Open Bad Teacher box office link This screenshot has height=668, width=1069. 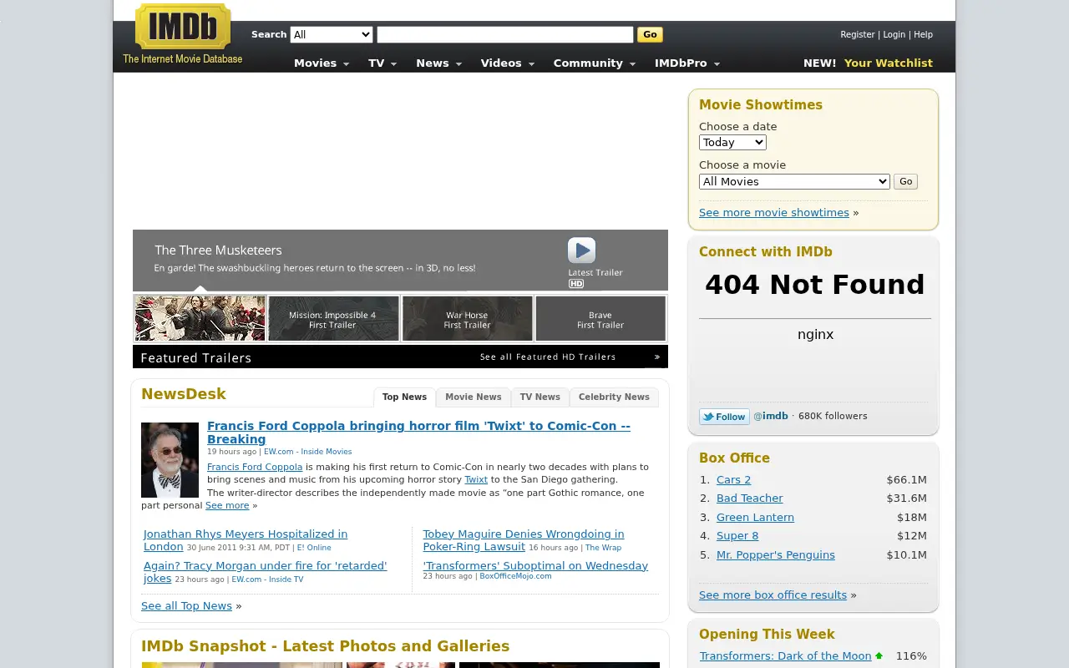(x=750, y=498)
